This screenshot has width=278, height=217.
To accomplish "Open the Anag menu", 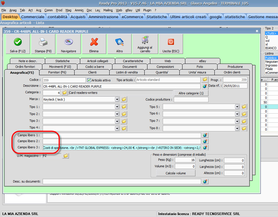I will (x=13, y=10).
